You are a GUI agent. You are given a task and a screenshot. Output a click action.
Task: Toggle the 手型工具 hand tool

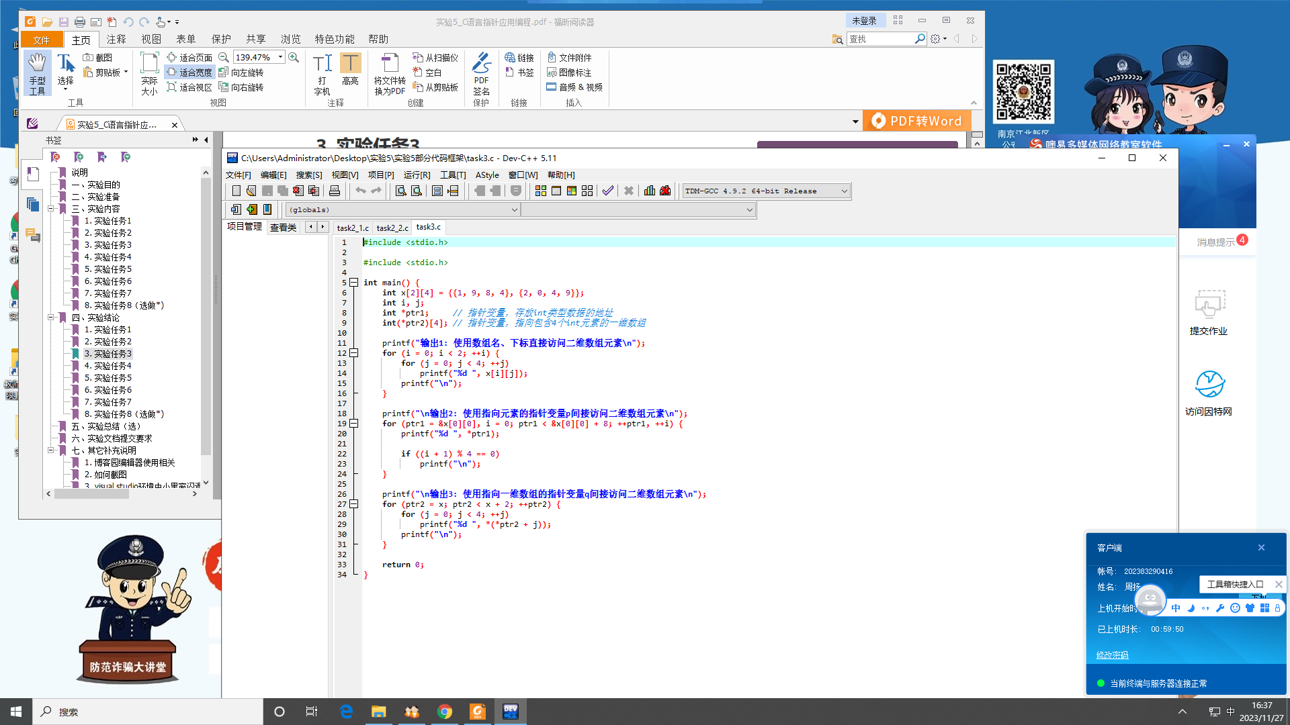(x=37, y=74)
